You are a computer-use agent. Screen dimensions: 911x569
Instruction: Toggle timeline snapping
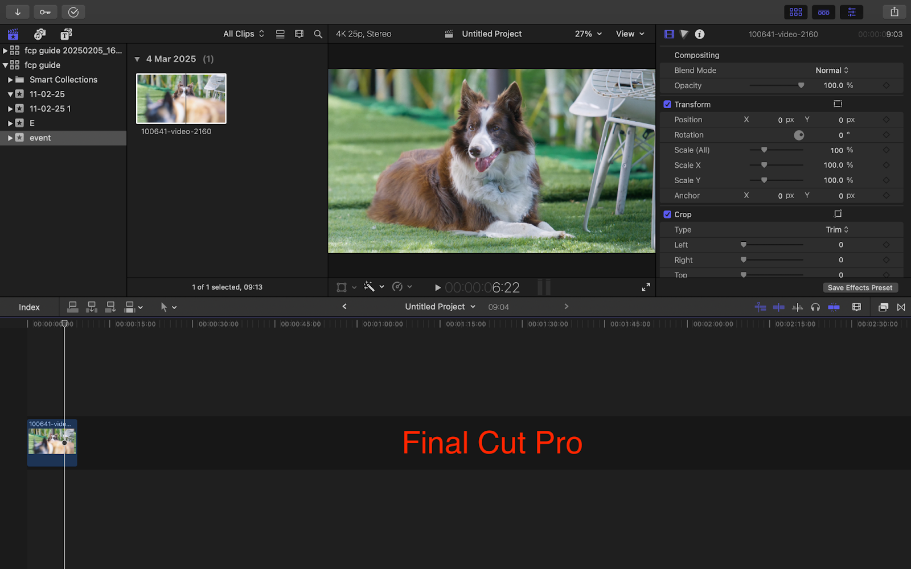[x=834, y=307]
